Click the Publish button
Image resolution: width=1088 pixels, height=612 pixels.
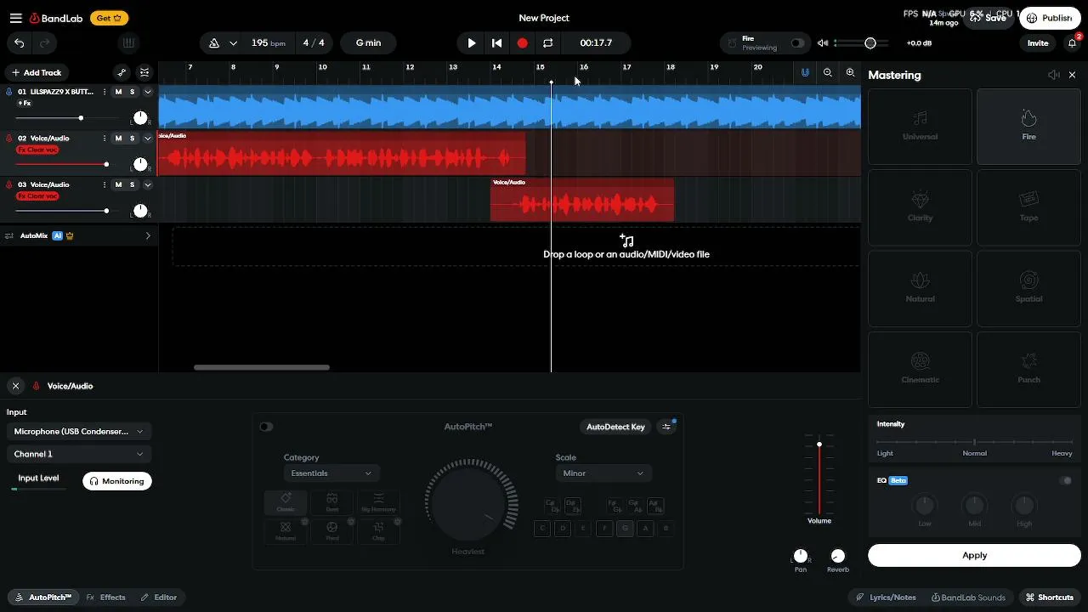click(1050, 18)
